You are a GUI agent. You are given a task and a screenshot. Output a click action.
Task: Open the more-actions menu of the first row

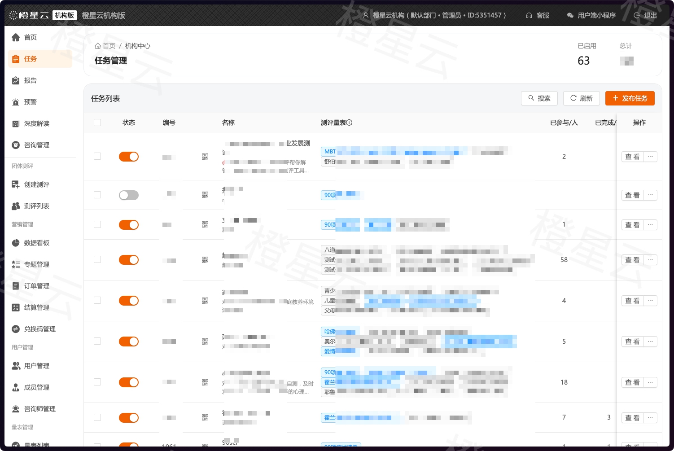(650, 157)
